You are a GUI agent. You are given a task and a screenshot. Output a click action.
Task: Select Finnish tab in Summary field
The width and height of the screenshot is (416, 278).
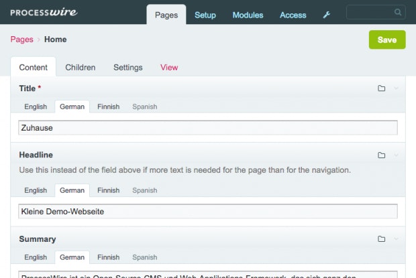tap(108, 257)
